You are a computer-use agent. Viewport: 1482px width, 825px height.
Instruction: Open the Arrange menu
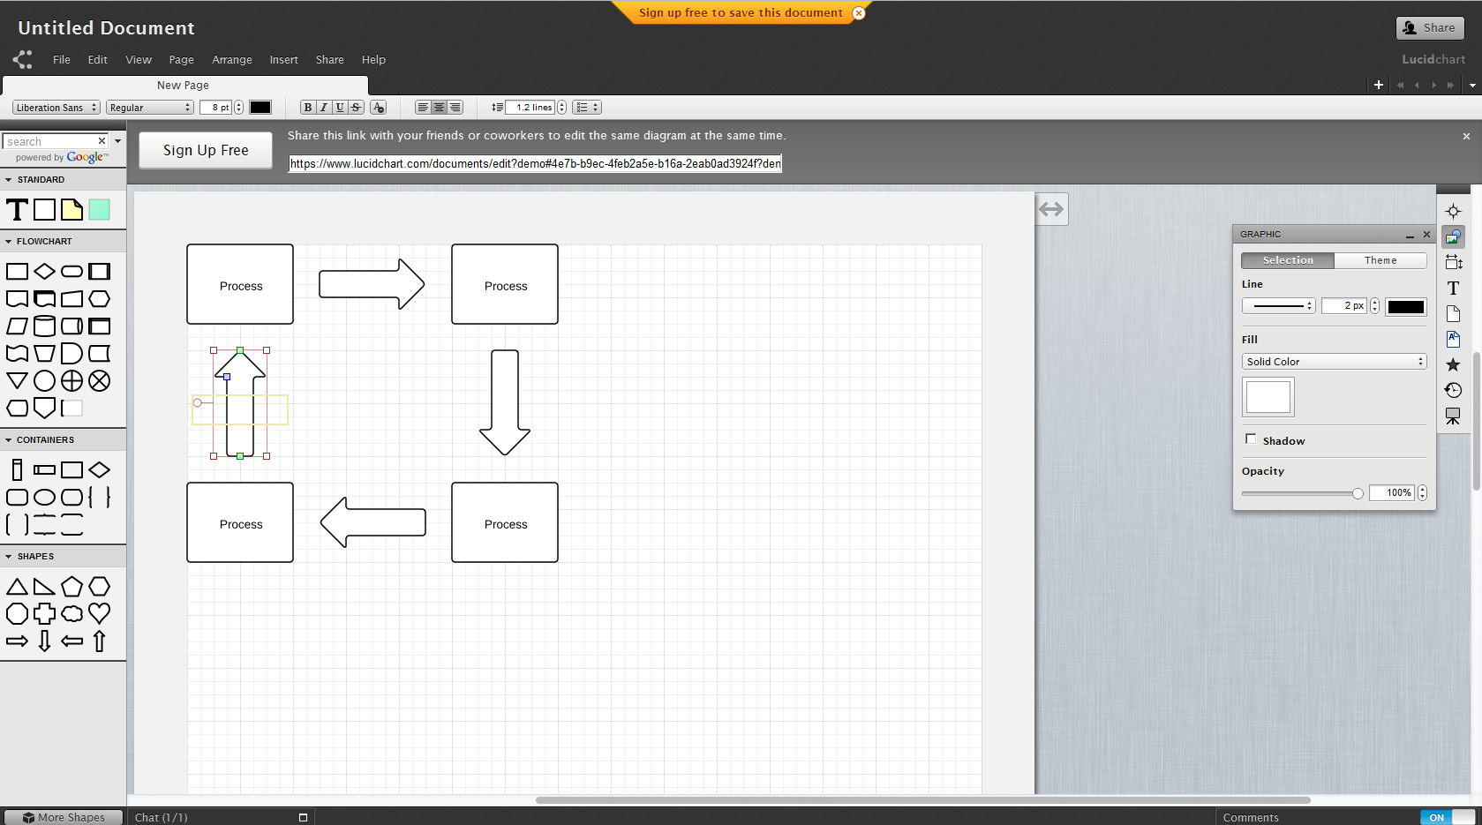[x=231, y=60]
